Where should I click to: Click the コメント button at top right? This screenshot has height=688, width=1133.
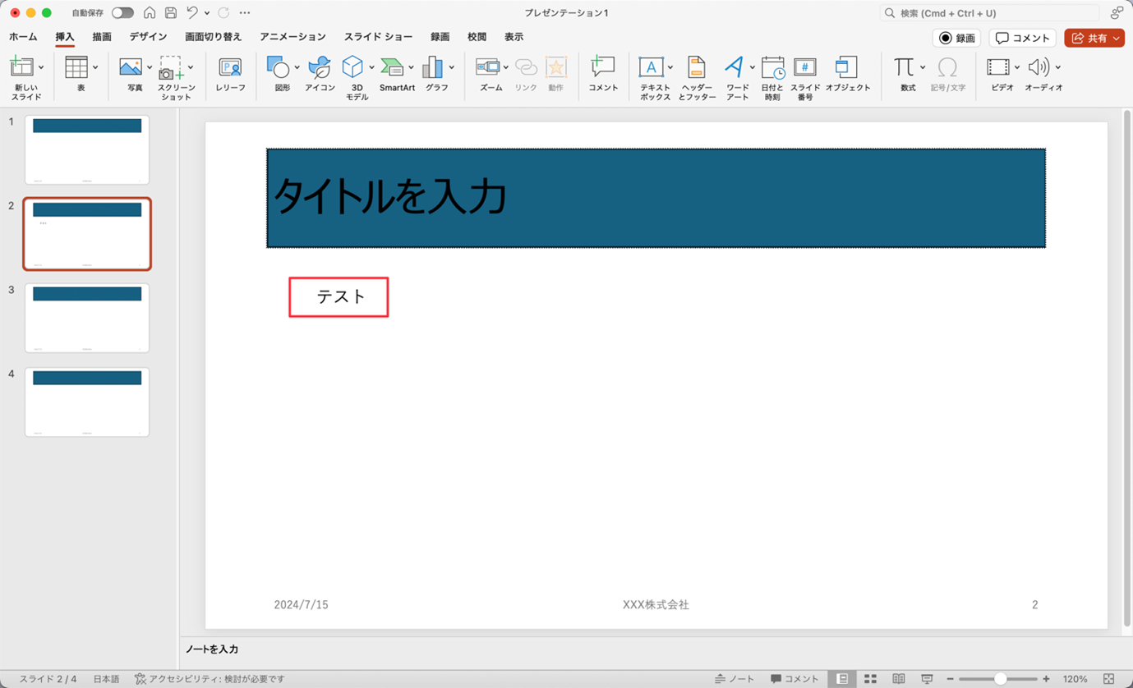click(x=1022, y=38)
